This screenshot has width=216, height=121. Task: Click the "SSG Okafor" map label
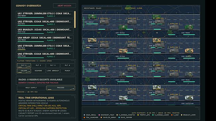(186, 57)
